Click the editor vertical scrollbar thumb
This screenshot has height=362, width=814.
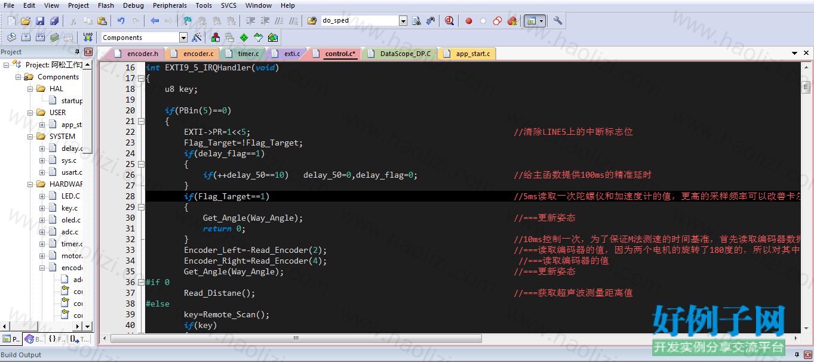click(806, 88)
